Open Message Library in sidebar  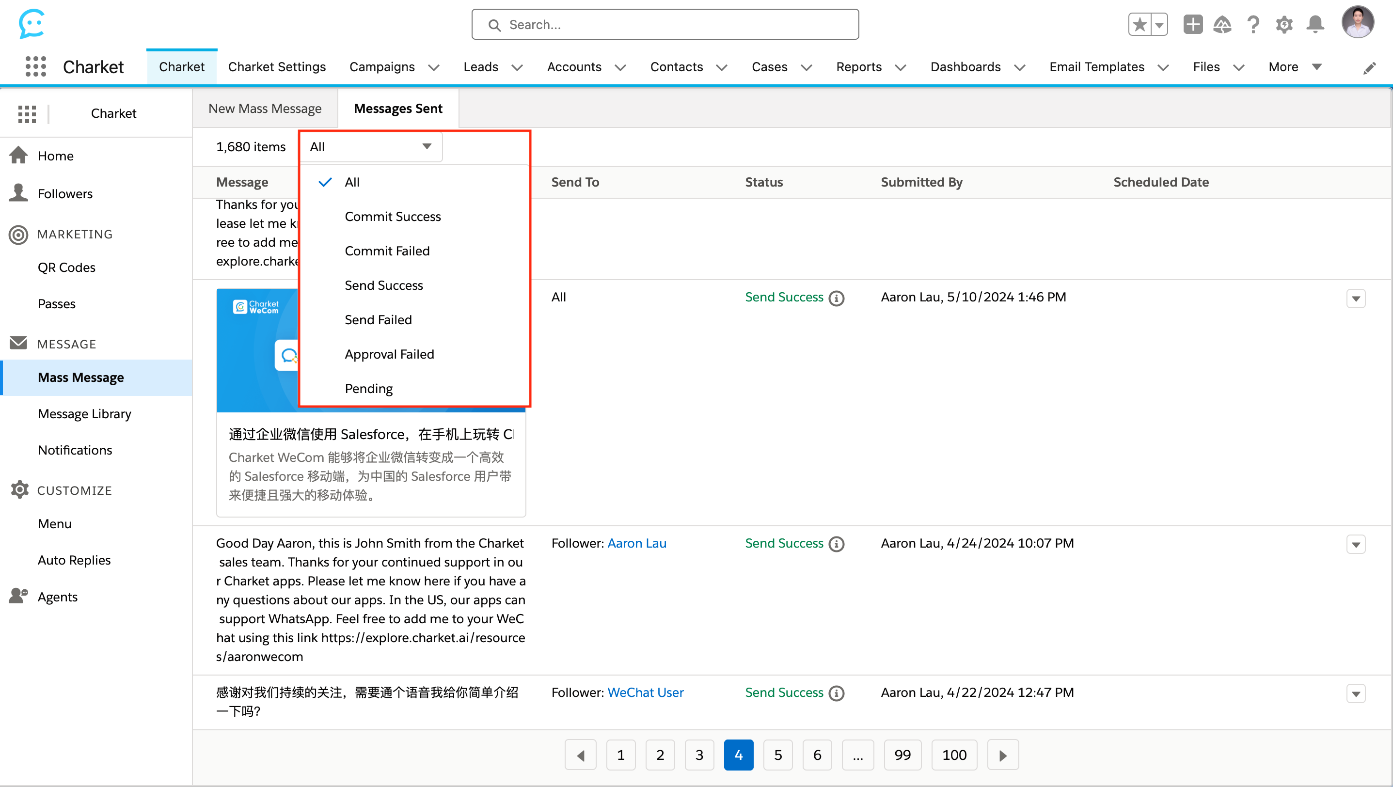pos(84,414)
